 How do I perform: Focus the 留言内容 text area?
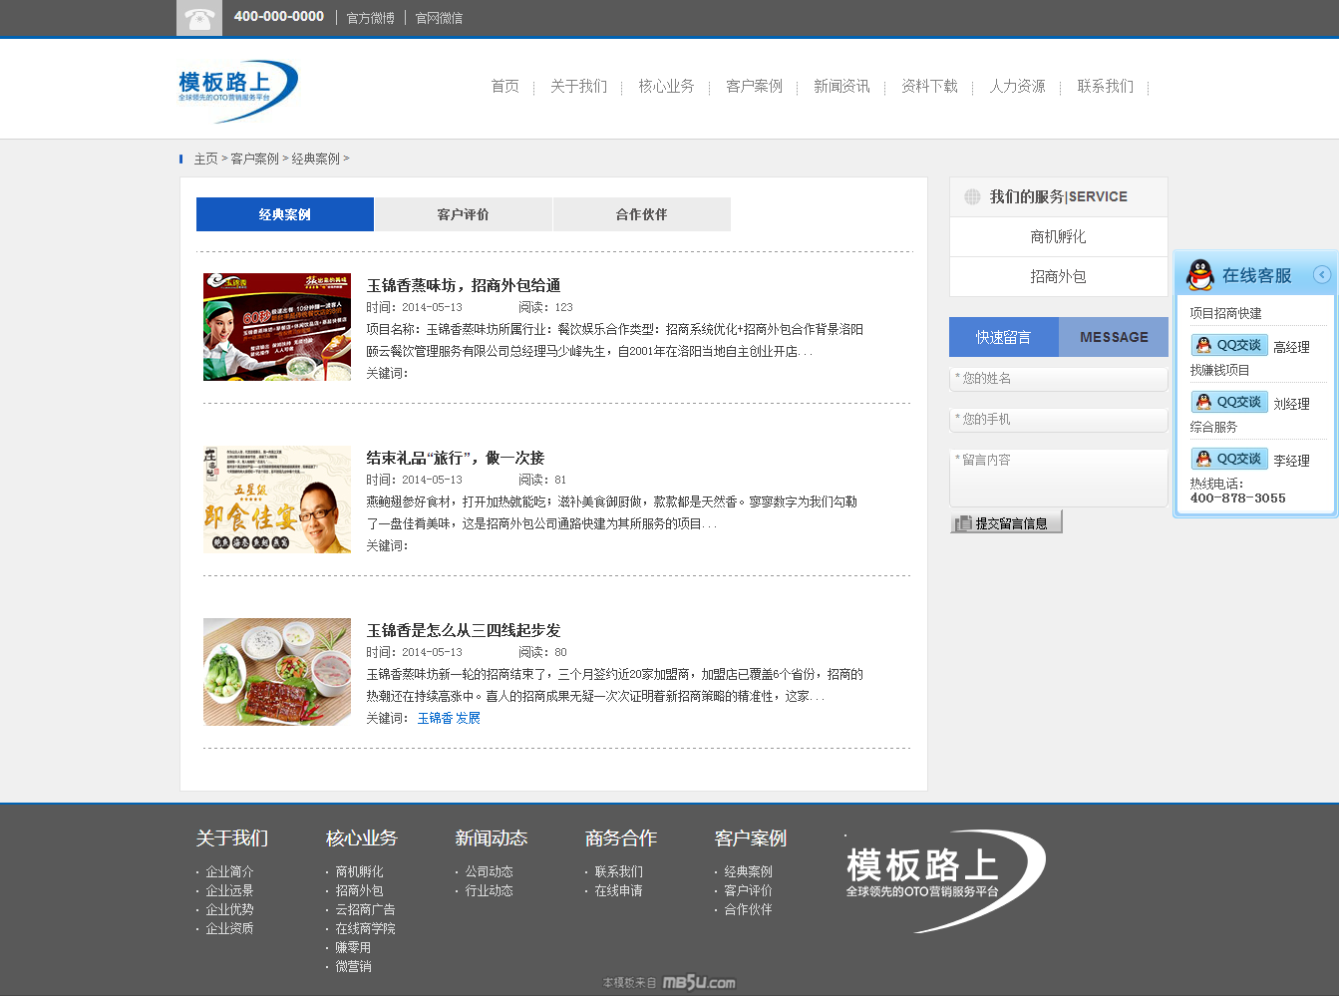[x=1058, y=478]
